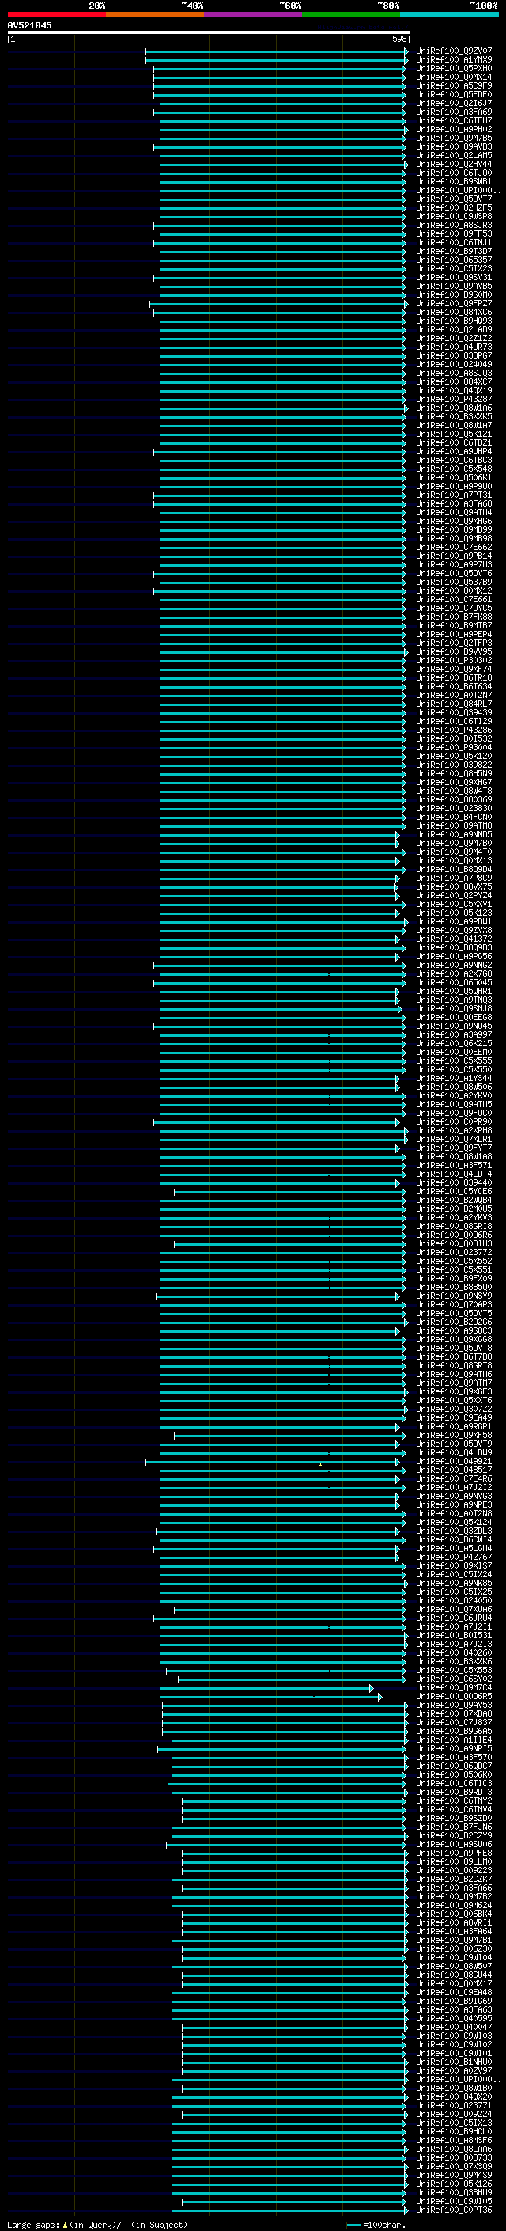Screen dimensions: 506x2231
Task: Click the orange ~40% identity legend segment
Action: tap(155, 14)
